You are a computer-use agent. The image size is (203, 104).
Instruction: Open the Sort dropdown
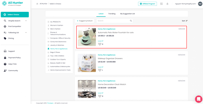tap(185, 21)
